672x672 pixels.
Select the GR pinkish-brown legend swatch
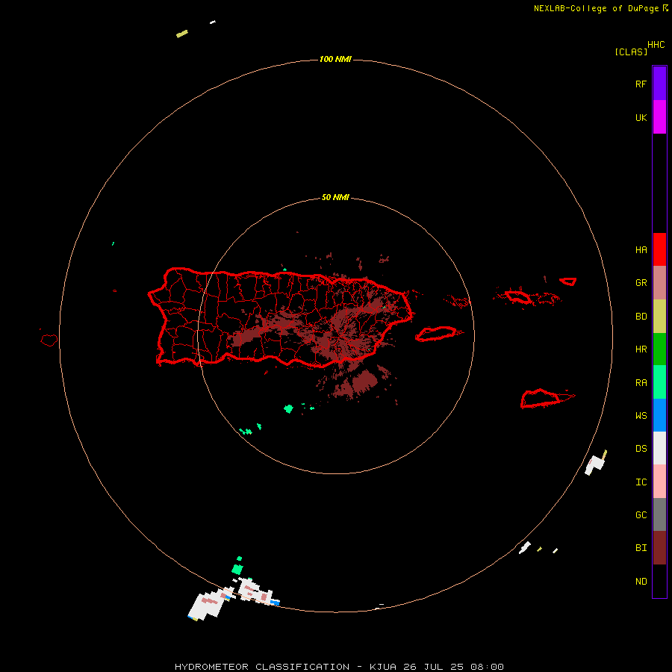click(x=659, y=283)
